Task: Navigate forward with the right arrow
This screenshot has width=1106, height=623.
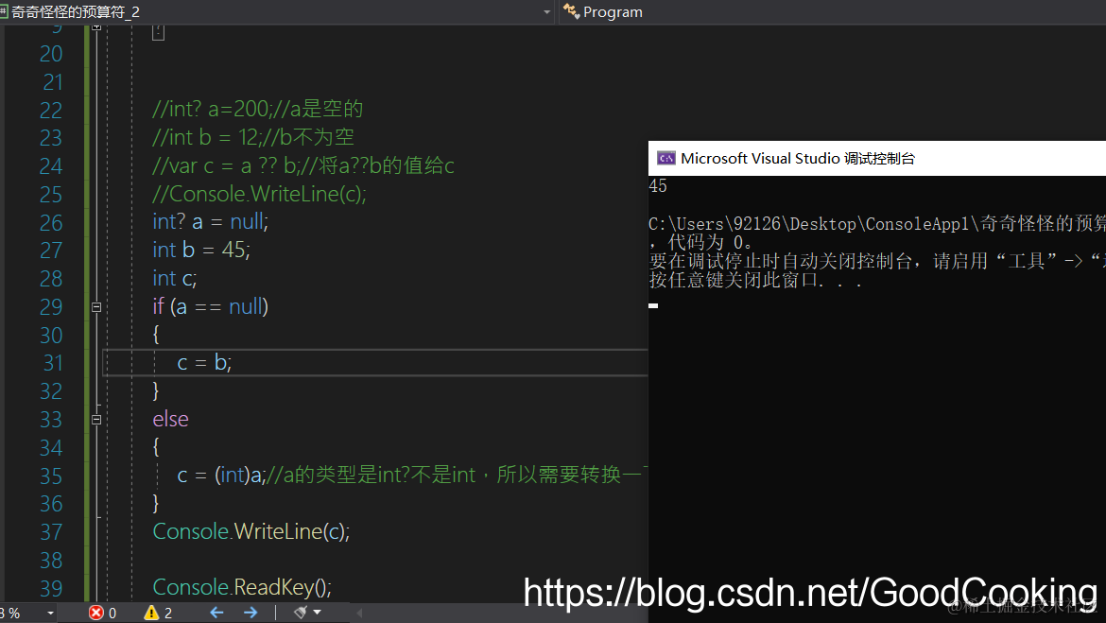Action: tap(251, 613)
